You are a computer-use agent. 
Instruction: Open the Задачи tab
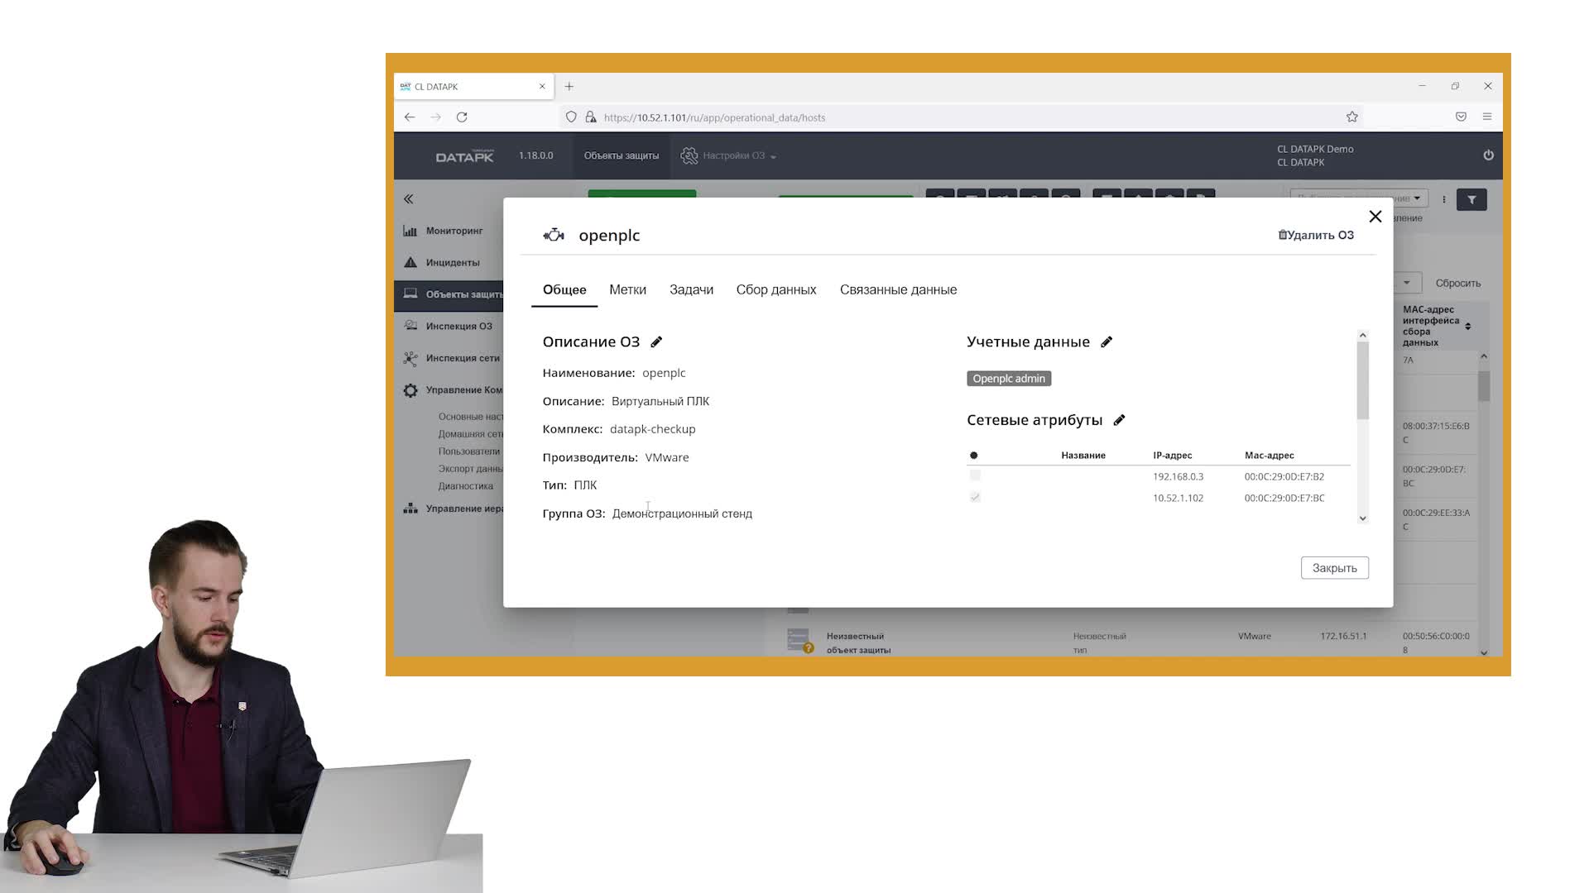coord(691,290)
